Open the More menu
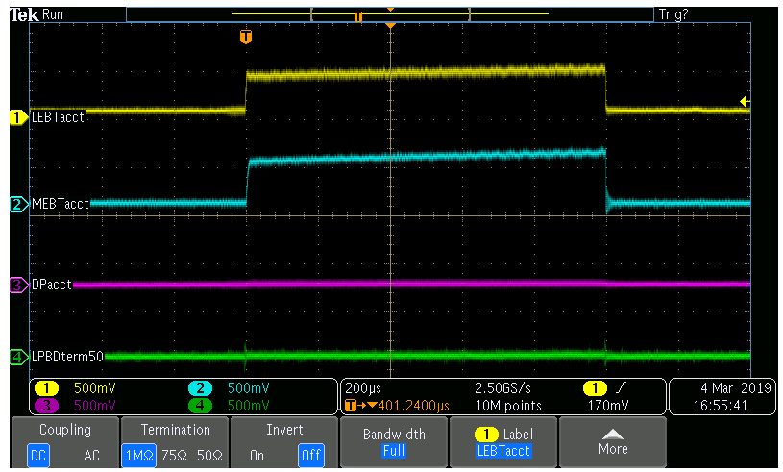This screenshot has width=783, height=472. (613, 442)
